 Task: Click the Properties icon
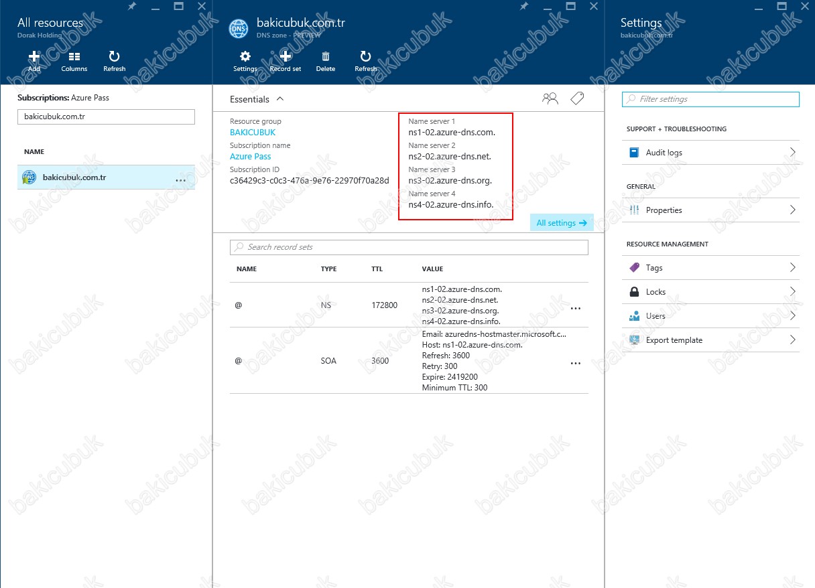pyautogui.click(x=634, y=210)
